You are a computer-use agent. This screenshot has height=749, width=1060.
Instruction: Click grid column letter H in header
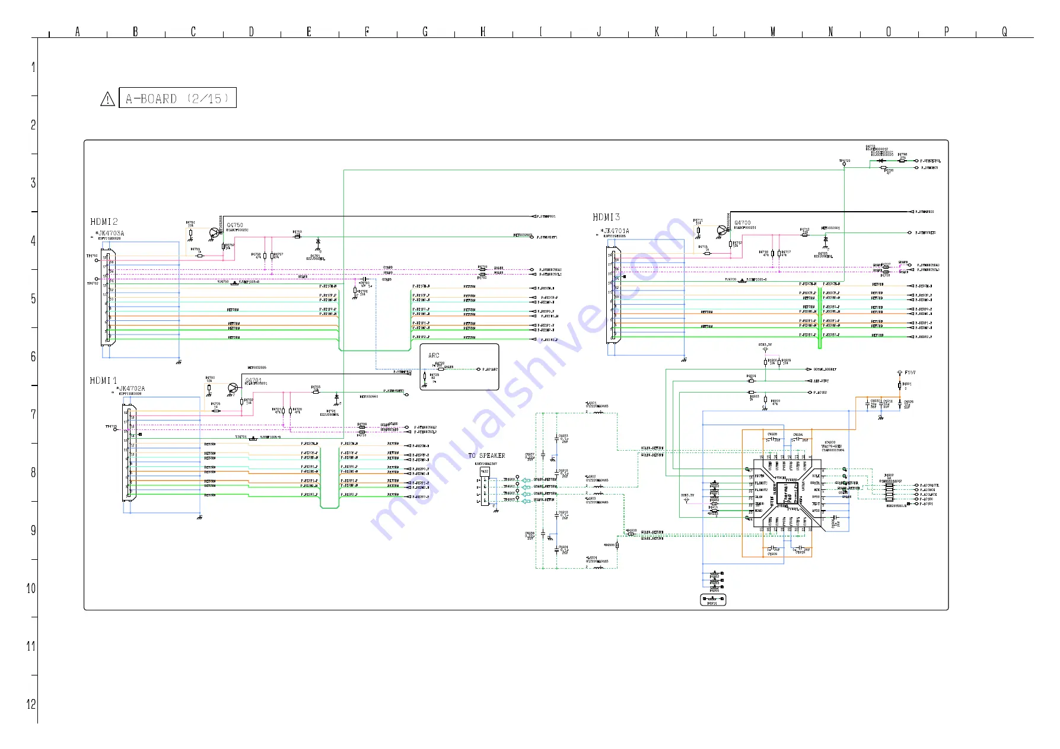[483, 31]
